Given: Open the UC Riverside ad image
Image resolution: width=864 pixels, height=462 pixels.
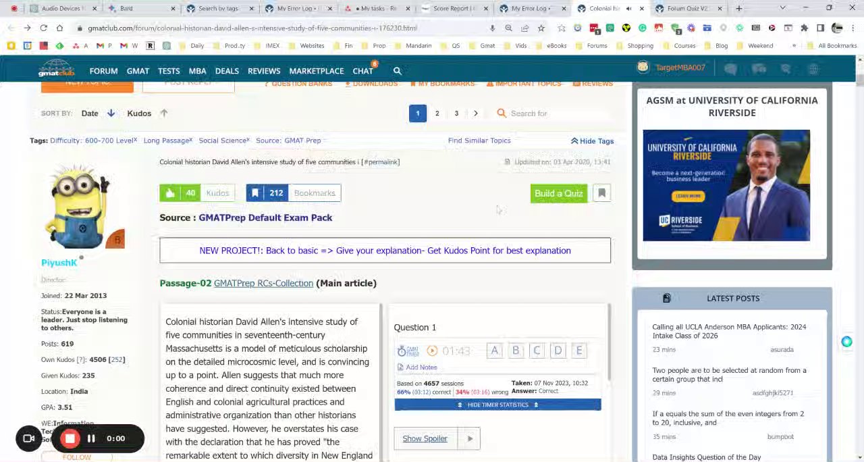Looking at the screenshot, I should tap(726, 185).
